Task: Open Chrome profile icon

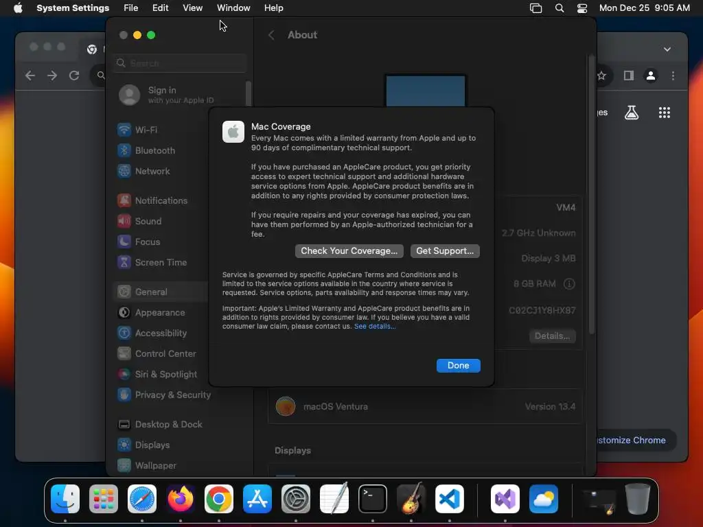Action: pos(651,75)
